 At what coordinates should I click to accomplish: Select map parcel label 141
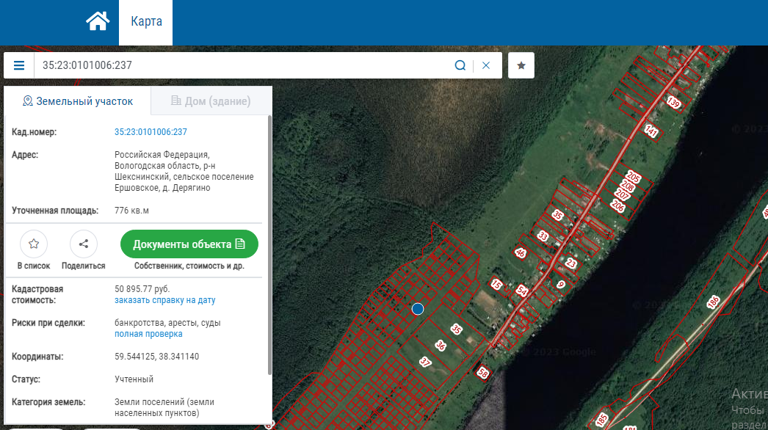pyautogui.click(x=651, y=131)
